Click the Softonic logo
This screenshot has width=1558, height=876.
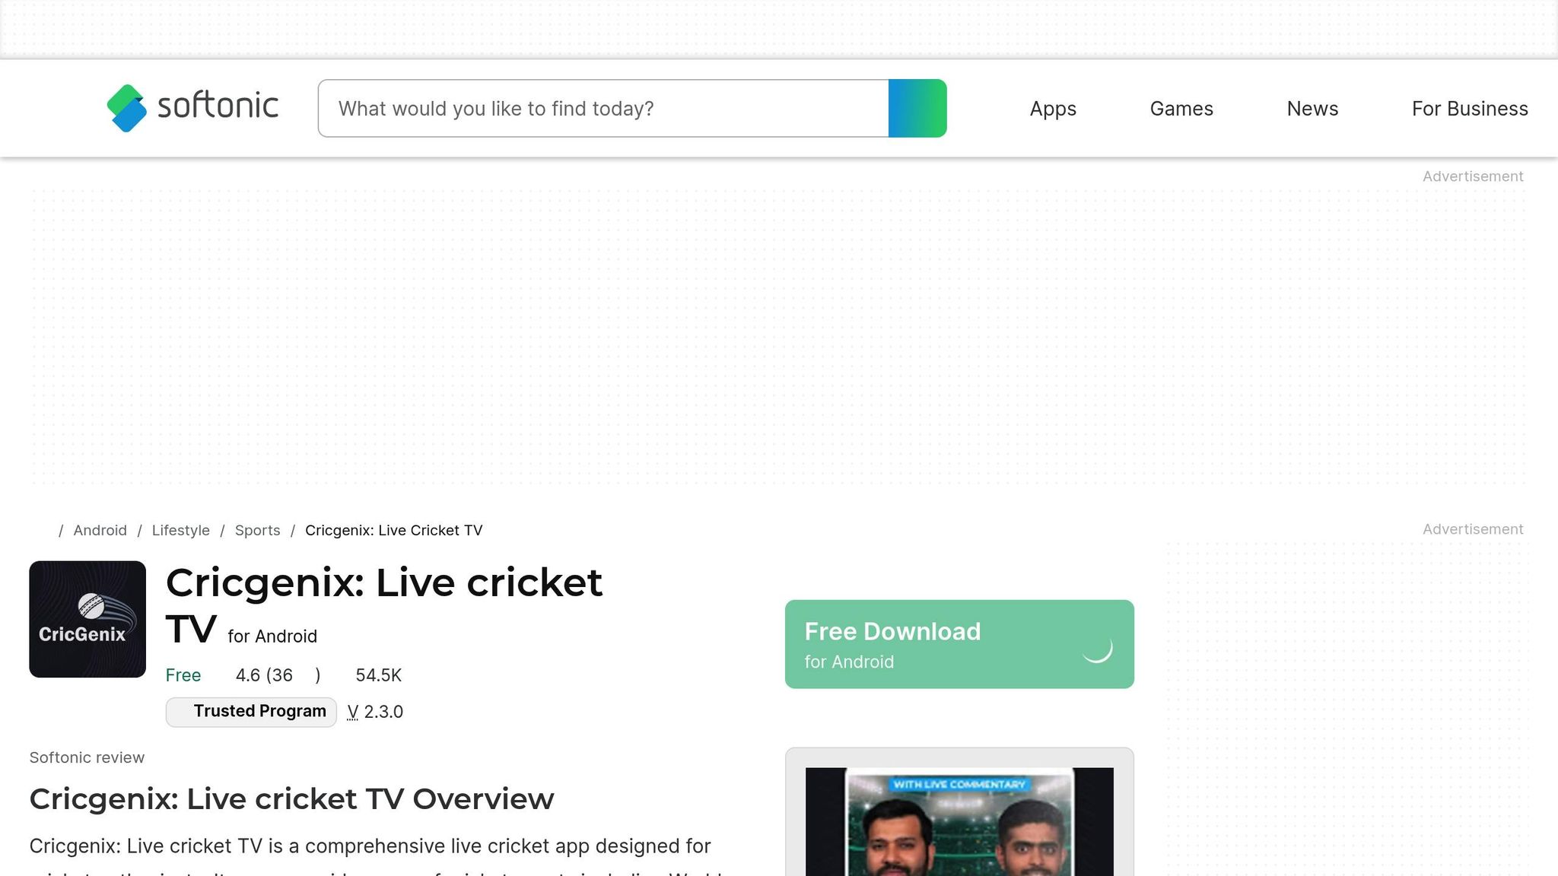(192, 108)
